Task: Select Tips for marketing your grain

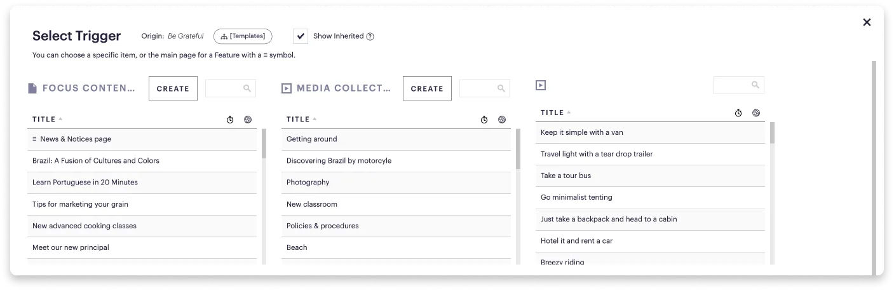Action: coord(142,205)
